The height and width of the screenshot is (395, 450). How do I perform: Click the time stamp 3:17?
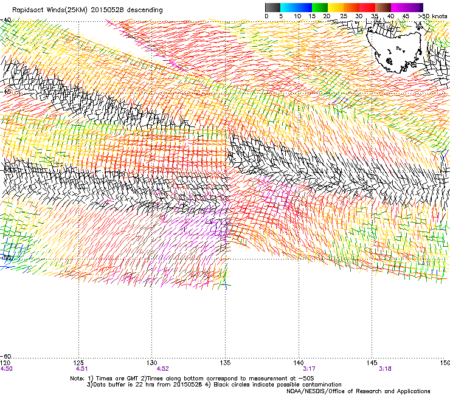[309, 369]
